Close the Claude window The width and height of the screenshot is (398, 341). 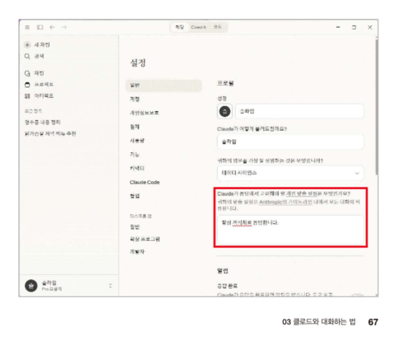370,27
